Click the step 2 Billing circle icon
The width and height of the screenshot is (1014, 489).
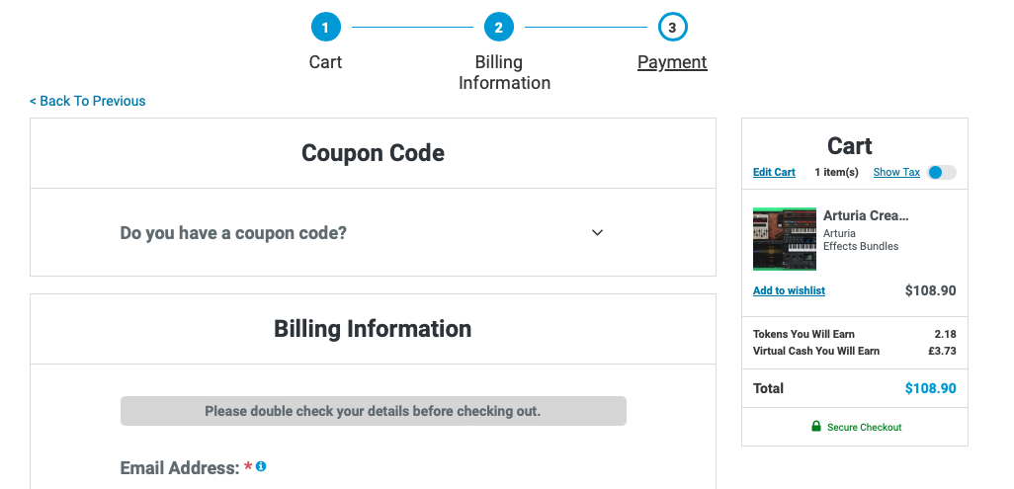coord(498,28)
